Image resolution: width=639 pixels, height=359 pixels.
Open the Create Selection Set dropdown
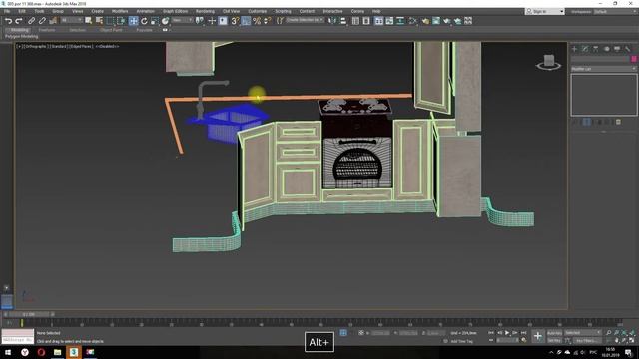(x=305, y=20)
